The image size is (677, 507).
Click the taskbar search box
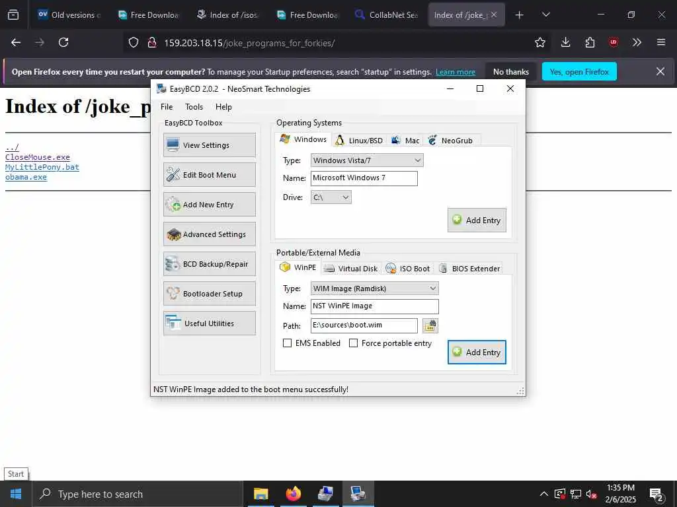click(138, 494)
